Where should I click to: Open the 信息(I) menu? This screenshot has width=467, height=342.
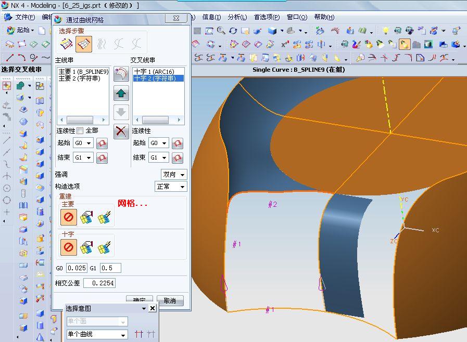211,17
